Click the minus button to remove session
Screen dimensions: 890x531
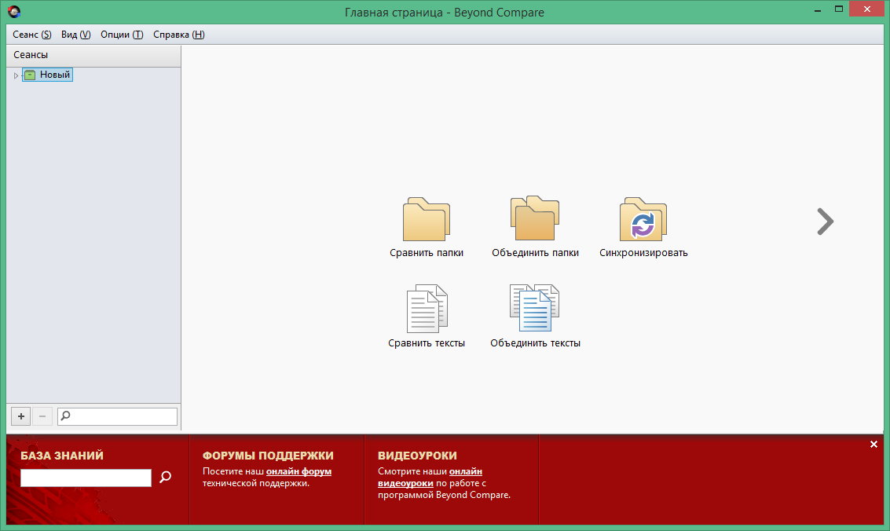43,416
